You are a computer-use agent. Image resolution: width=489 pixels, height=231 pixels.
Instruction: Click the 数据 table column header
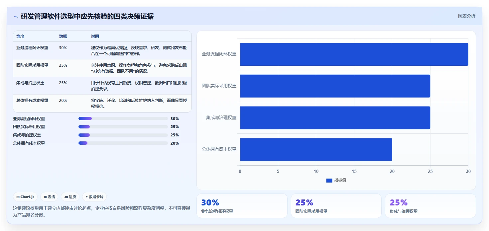[x=63, y=37]
